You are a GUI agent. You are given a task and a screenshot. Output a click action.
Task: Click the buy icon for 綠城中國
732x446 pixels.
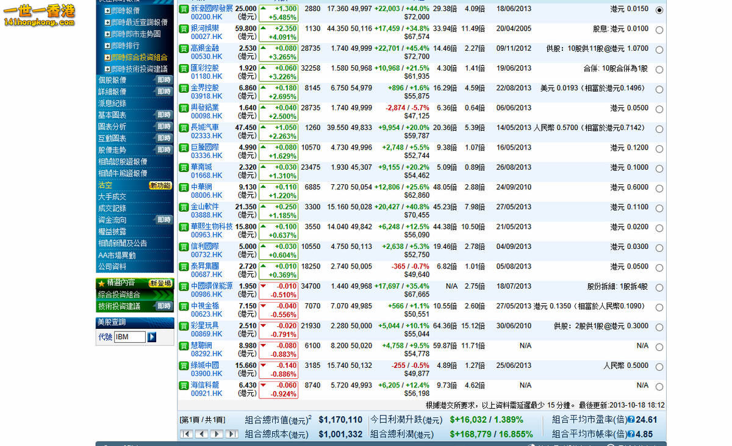coord(184,365)
